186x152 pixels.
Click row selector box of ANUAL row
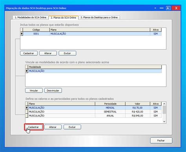[27, 116]
